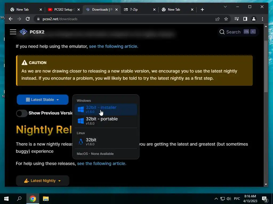
Task: Open the media controls icon
Action: (x=237, y=19)
